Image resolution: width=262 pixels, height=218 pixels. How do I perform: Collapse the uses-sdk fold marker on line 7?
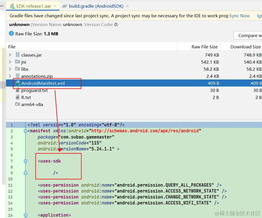(x=25, y=161)
